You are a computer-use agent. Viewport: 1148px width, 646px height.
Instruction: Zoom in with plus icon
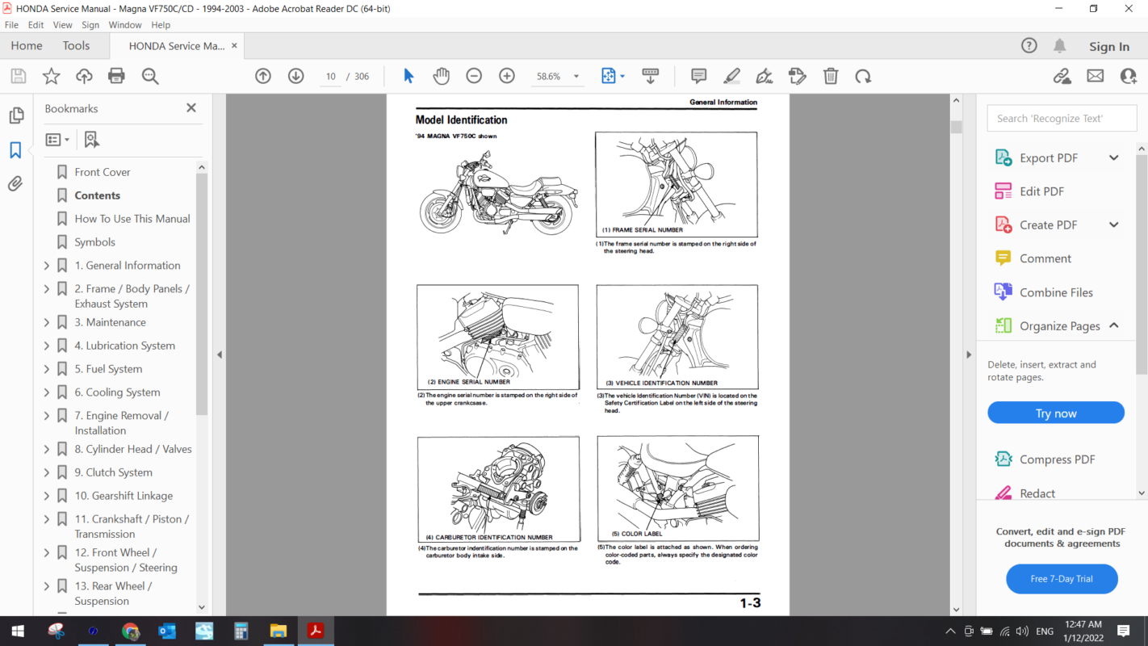click(x=507, y=76)
